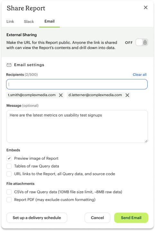Toggle External Sharing on
Viewport: 155px width, 231px height.
pyautogui.click(x=141, y=43)
